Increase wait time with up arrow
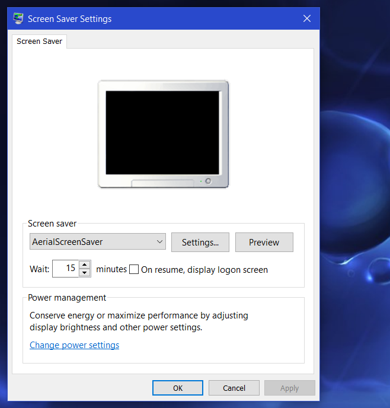The height and width of the screenshot is (408, 390). coord(85,264)
